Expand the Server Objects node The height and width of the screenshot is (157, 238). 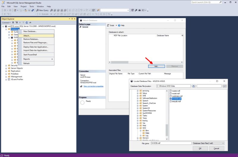click(x=6, y=68)
